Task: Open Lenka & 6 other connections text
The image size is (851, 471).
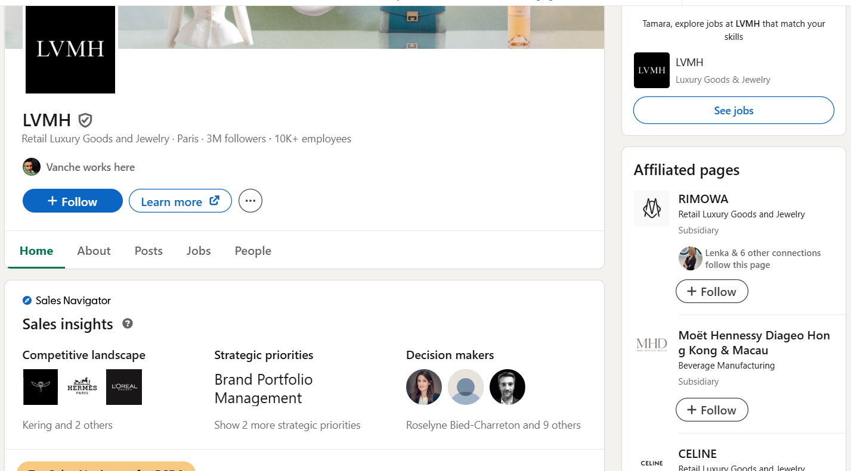Action: [763, 258]
